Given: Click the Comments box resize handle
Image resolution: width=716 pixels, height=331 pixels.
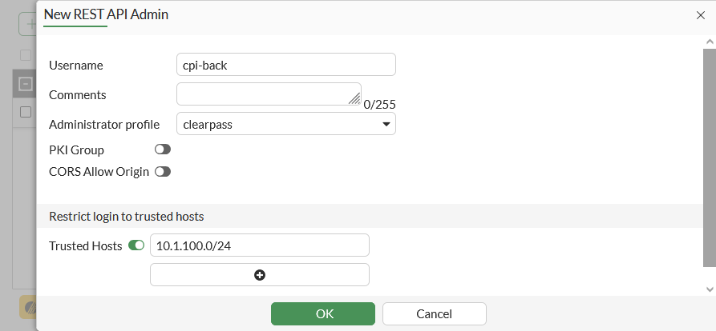Looking at the screenshot, I should [x=354, y=98].
